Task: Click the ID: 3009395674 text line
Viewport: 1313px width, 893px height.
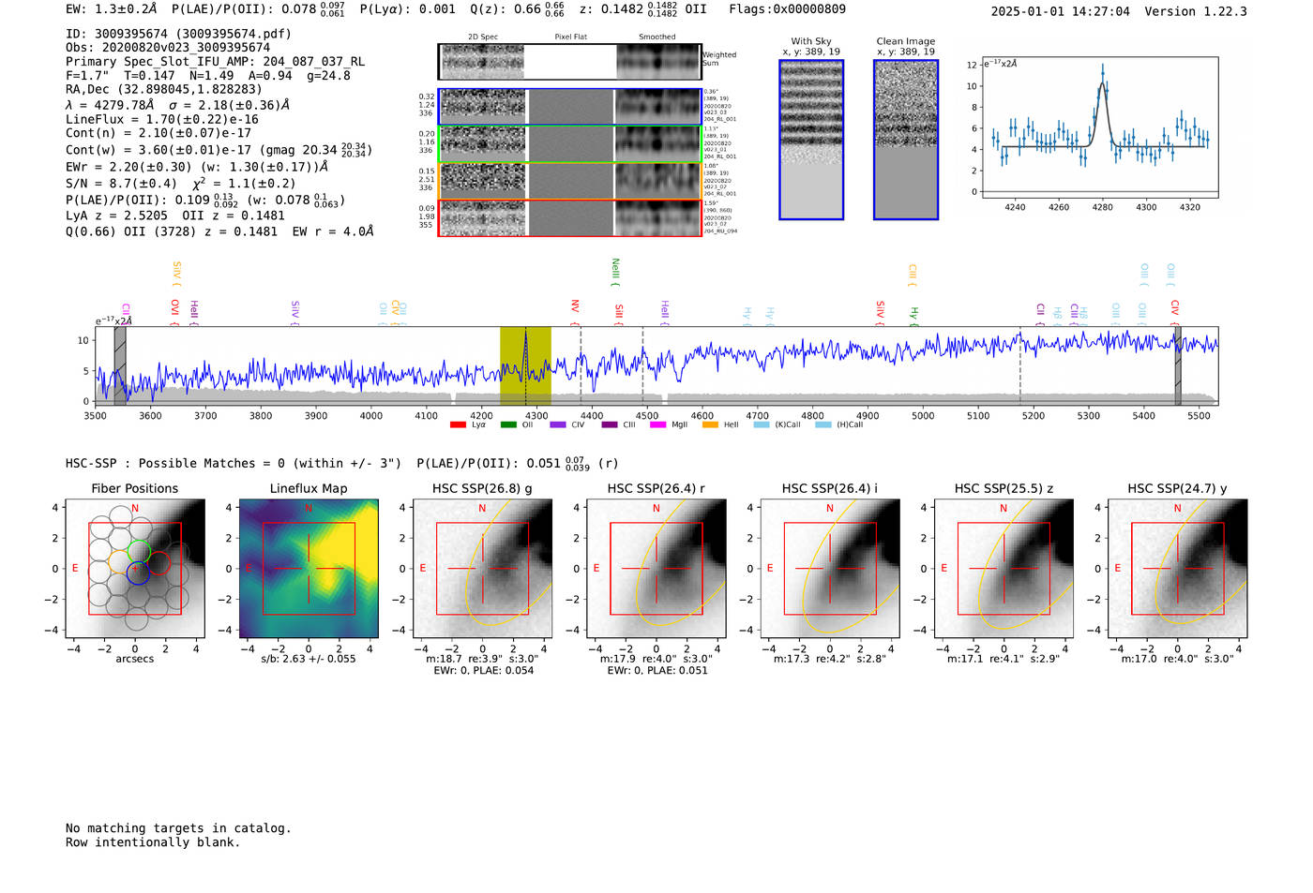Action: click(178, 34)
